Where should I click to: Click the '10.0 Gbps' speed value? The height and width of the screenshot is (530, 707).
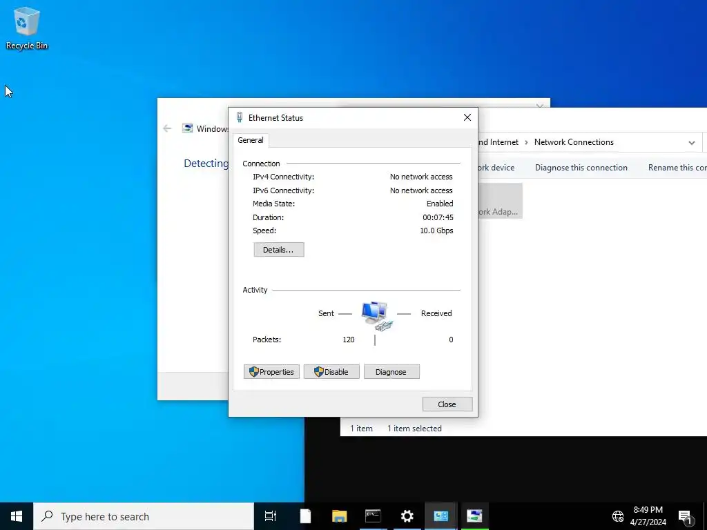coord(436,230)
